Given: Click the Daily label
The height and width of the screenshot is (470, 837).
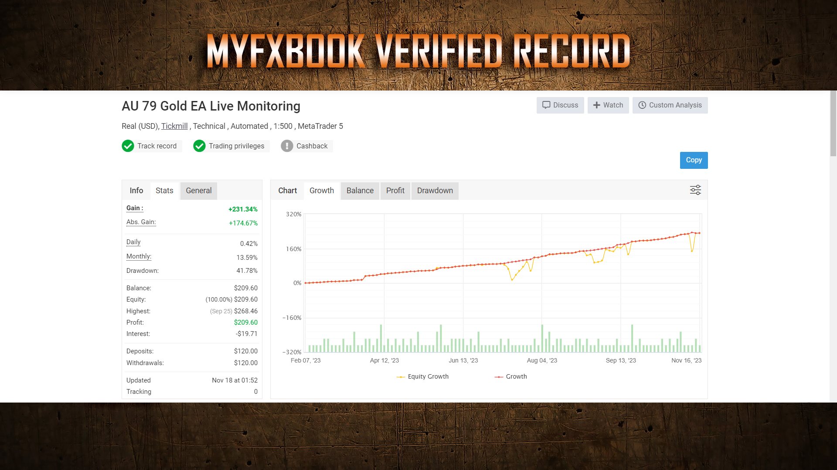Looking at the screenshot, I should click(x=133, y=242).
